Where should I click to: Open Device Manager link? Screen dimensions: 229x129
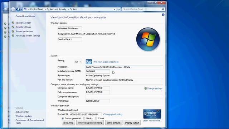point(23,23)
